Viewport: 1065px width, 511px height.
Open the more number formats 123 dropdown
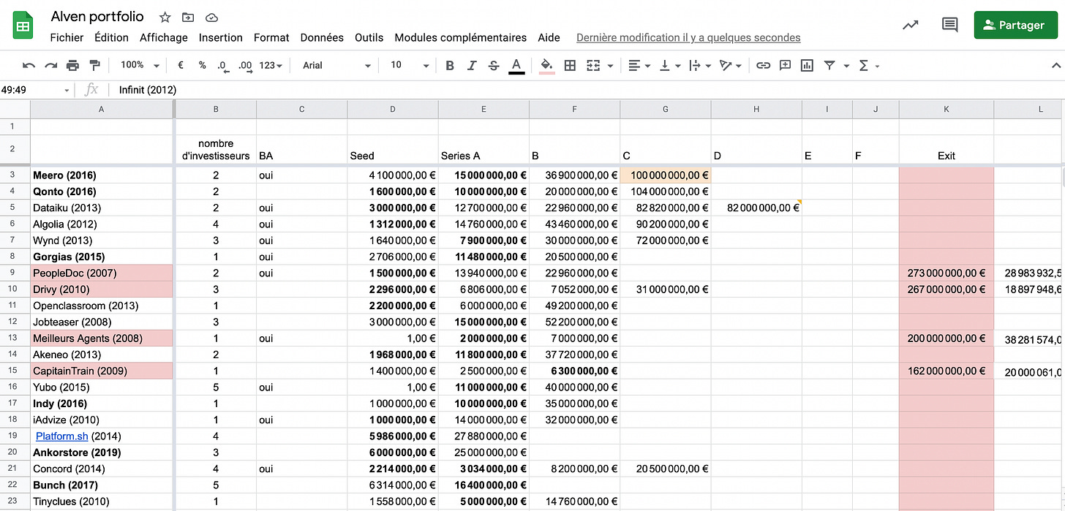pyautogui.click(x=271, y=65)
